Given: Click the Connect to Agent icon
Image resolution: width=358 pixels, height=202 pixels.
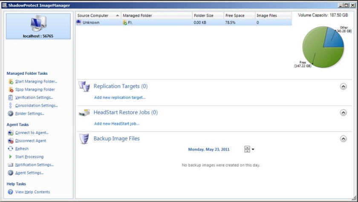Looking at the screenshot, I should [x=11, y=133].
